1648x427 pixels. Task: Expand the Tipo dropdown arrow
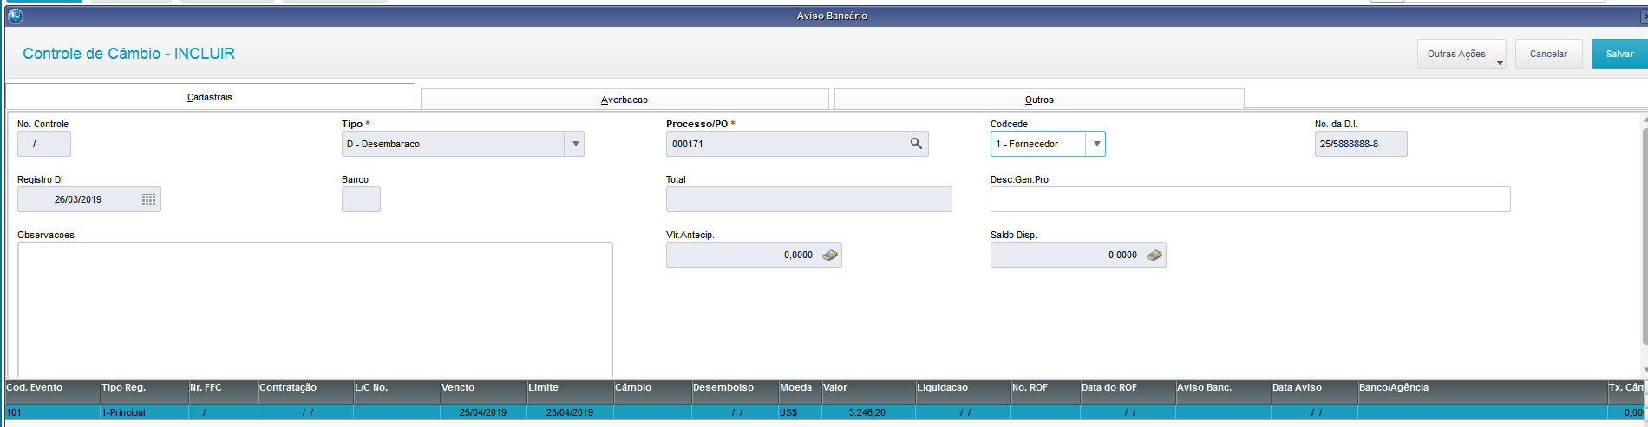coord(575,144)
